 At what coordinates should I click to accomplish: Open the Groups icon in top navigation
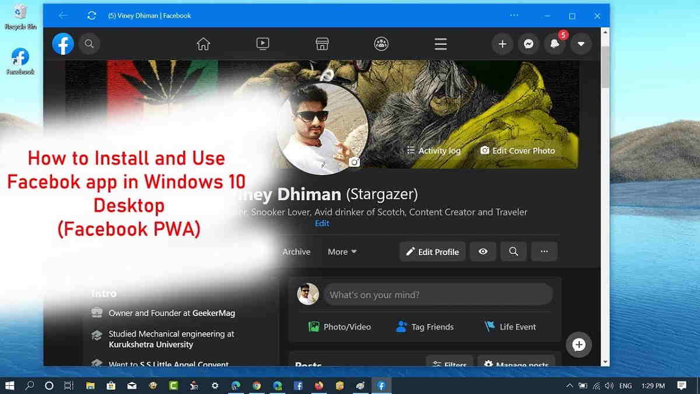pos(381,44)
